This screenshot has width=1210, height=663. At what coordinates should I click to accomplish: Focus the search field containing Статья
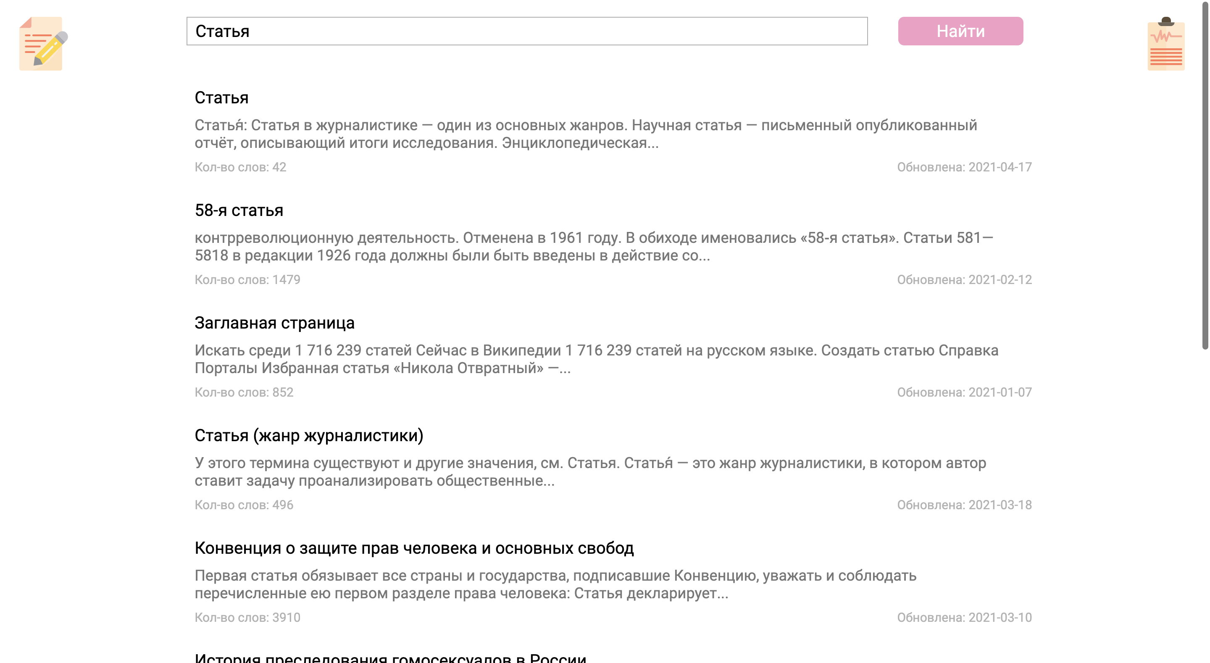point(526,31)
